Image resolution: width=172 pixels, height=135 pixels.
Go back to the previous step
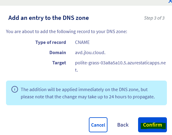123,125
